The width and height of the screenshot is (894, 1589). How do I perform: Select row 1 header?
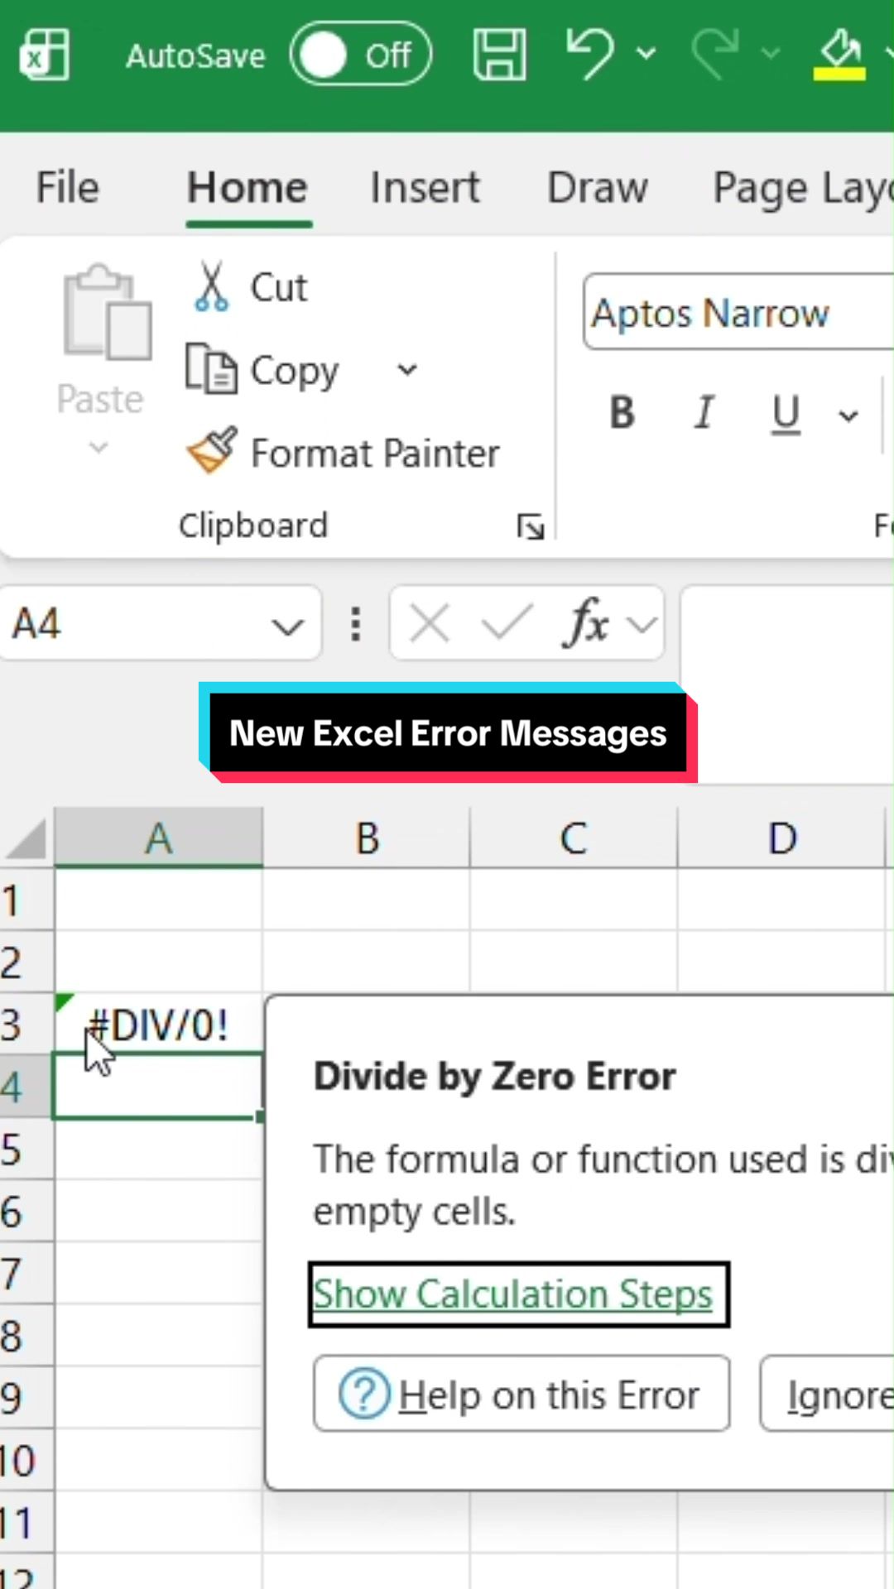(26, 900)
